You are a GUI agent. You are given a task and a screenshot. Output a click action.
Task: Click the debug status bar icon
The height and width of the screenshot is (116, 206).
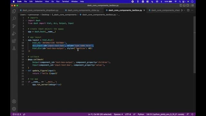click(x=24, y=114)
